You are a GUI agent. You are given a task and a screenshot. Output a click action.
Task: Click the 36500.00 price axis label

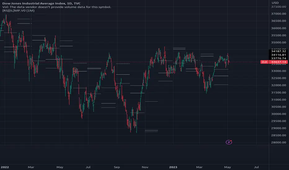click(x=278, y=21)
